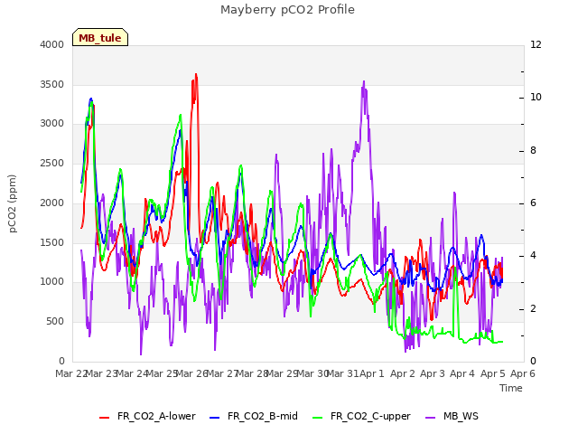Screen dimensions: 578x434
Task: Click the blue peak near Mar 22
Action: (x=91, y=99)
